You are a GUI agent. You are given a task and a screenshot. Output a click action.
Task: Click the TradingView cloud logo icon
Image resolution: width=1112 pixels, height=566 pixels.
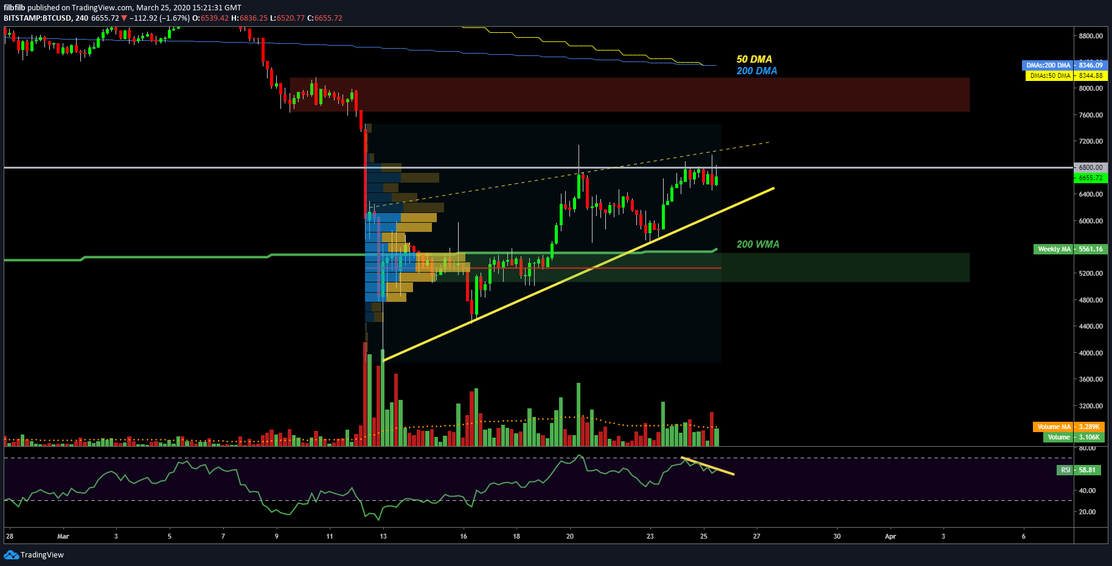click(11, 554)
